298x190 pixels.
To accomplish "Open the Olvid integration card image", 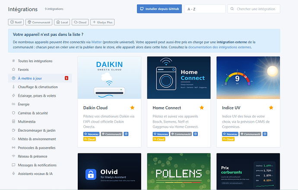I will pos(109,171).
